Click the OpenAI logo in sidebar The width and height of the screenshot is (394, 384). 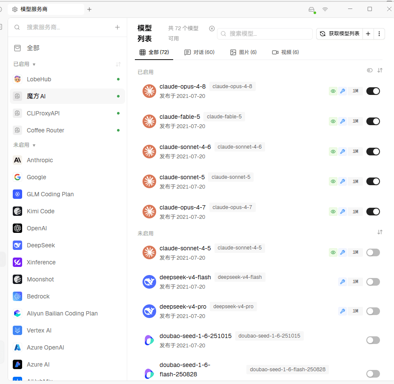pos(17,228)
